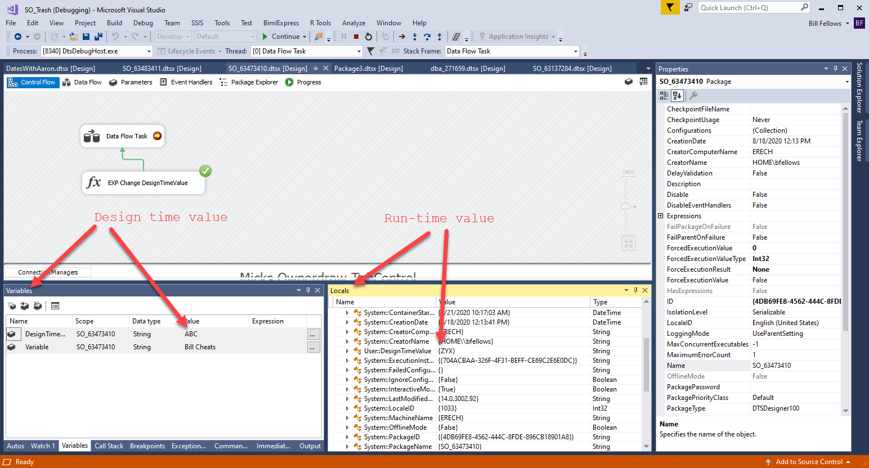The width and height of the screenshot is (869, 468).
Task: Select the Progress tab in the designer
Action: (303, 82)
